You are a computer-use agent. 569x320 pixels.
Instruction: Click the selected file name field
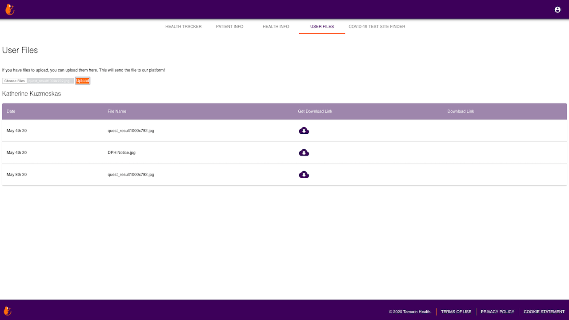pyautogui.click(x=50, y=81)
